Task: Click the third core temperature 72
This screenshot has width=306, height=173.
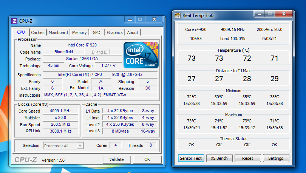Action: [x=247, y=58]
